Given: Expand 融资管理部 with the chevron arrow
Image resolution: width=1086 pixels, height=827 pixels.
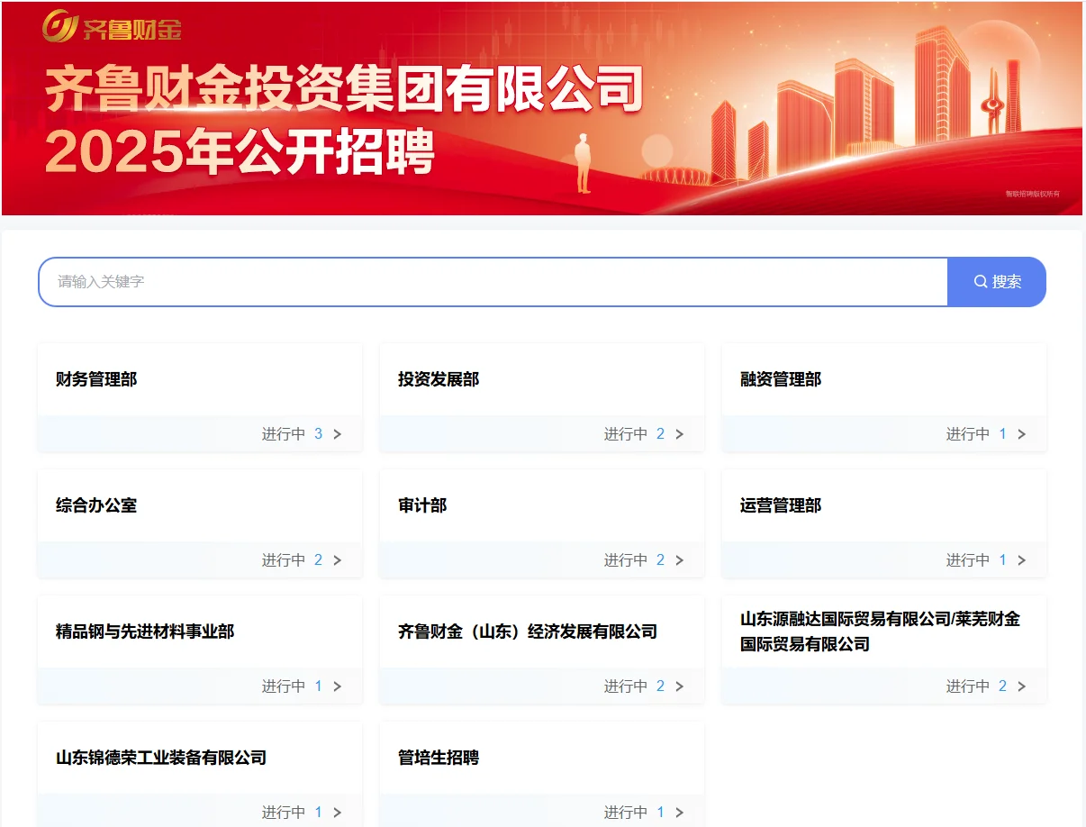Looking at the screenshot, I should tap(1022, 434).
